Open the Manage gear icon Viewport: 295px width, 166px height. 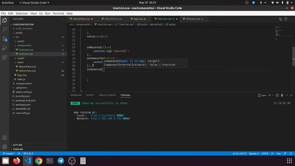tap(5, 147)
